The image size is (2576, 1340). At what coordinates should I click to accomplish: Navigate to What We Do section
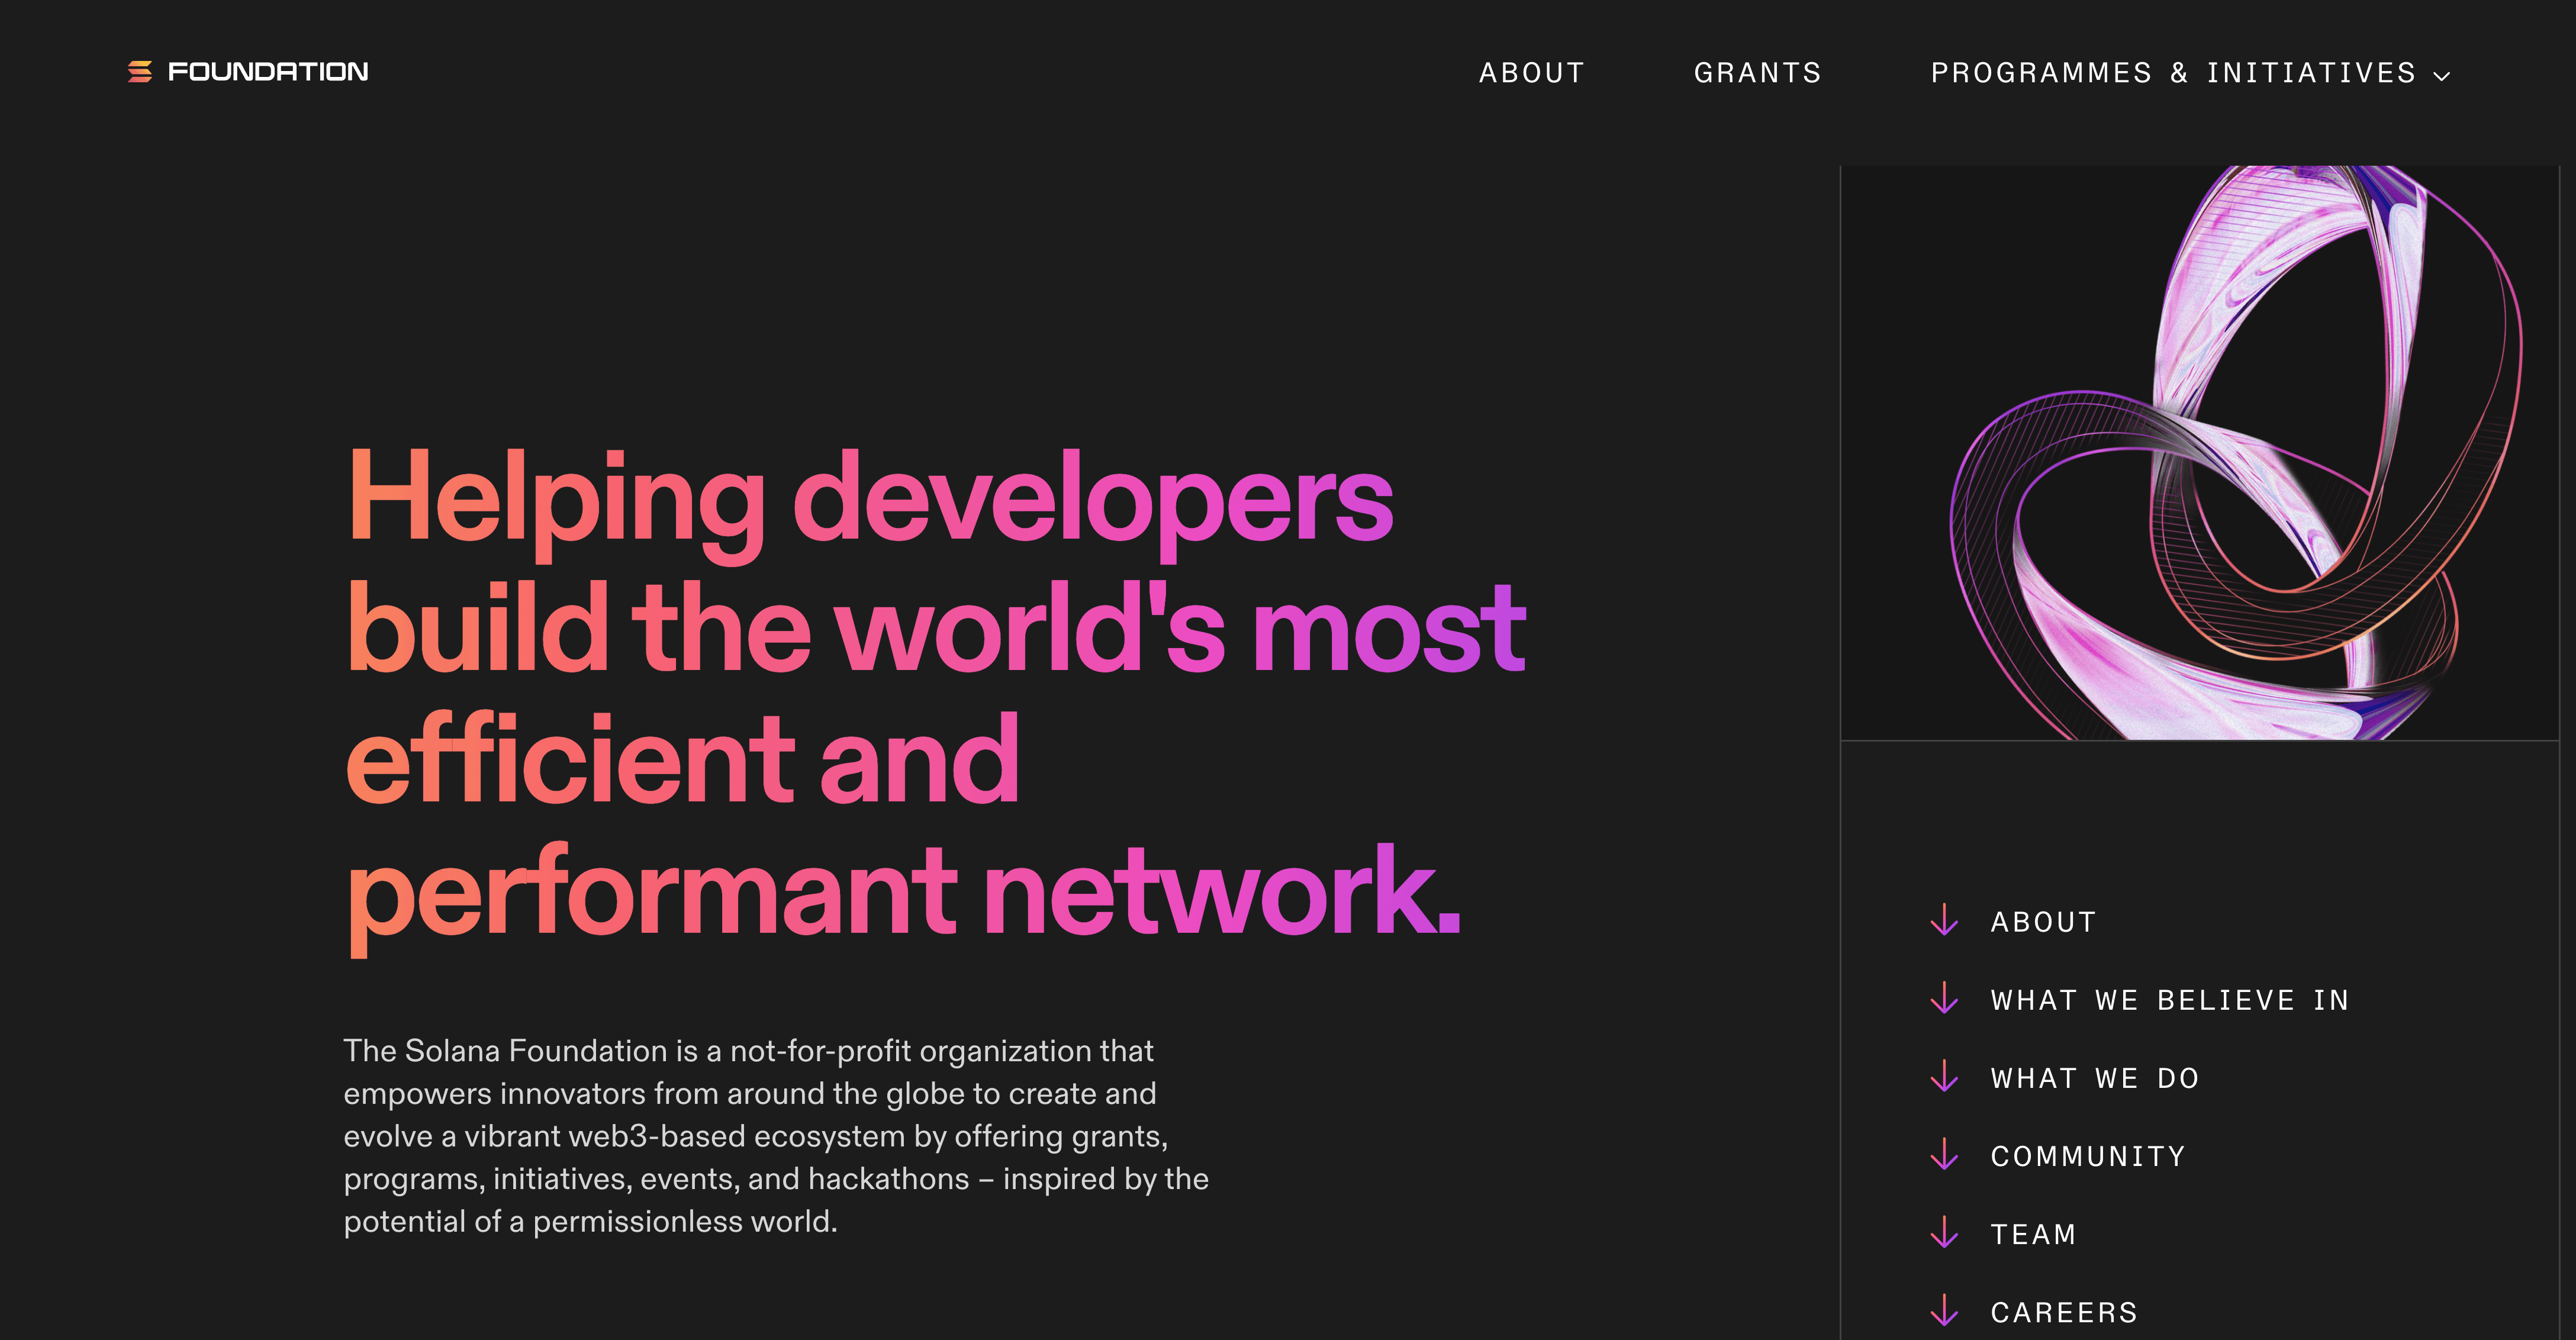point(2095,1078)
